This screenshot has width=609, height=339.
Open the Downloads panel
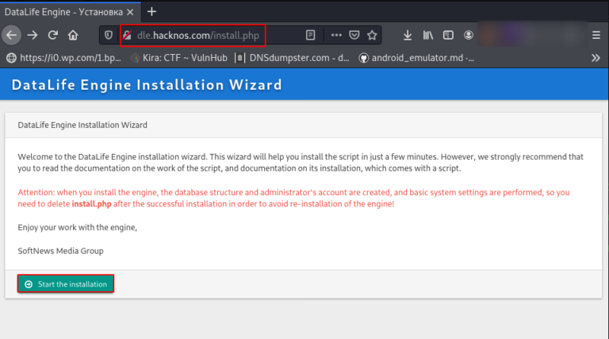[408, 35]
